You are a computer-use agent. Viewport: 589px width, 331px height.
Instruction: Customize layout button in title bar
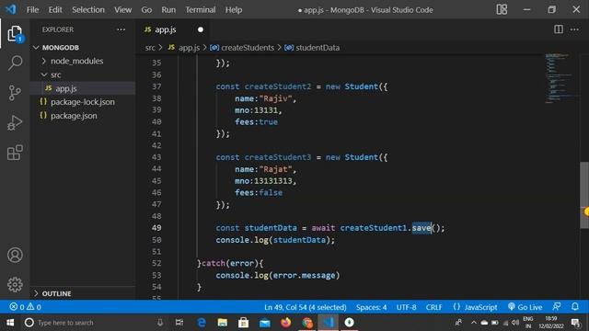(502, 9)
